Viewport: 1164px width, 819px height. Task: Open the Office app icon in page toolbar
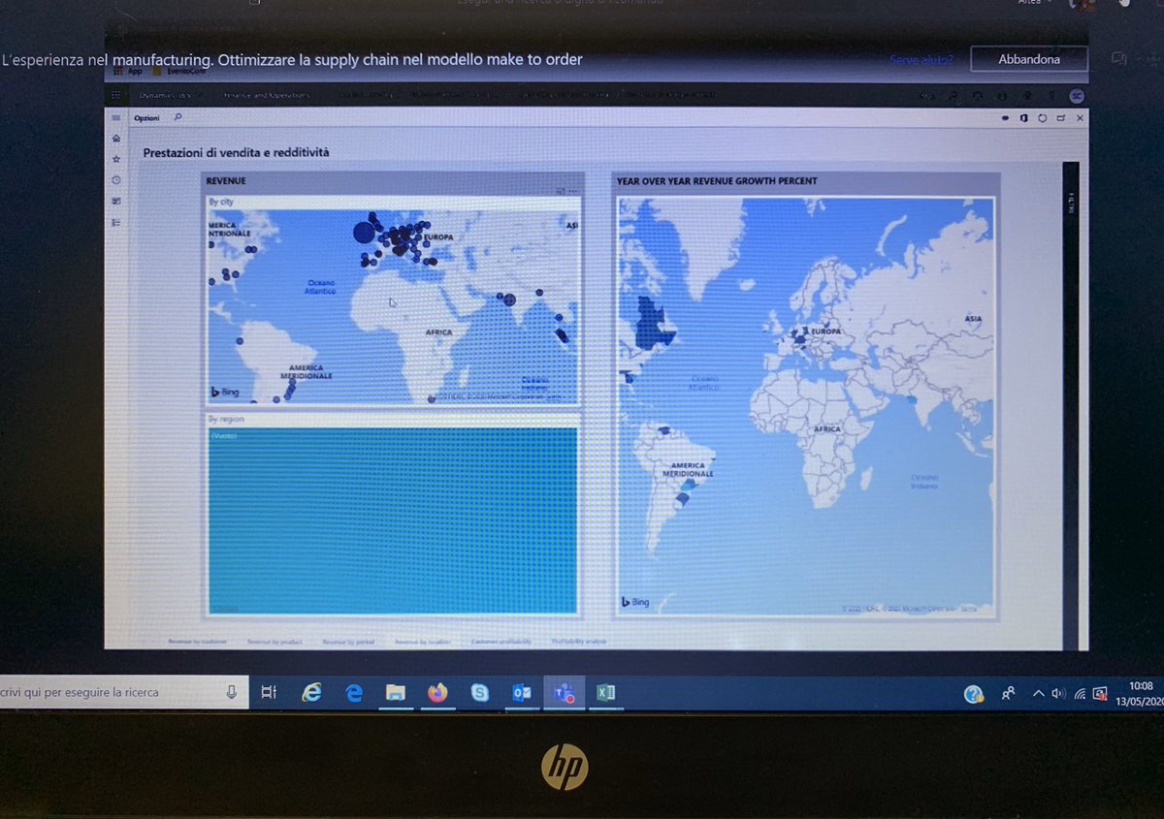[1023, 118]
